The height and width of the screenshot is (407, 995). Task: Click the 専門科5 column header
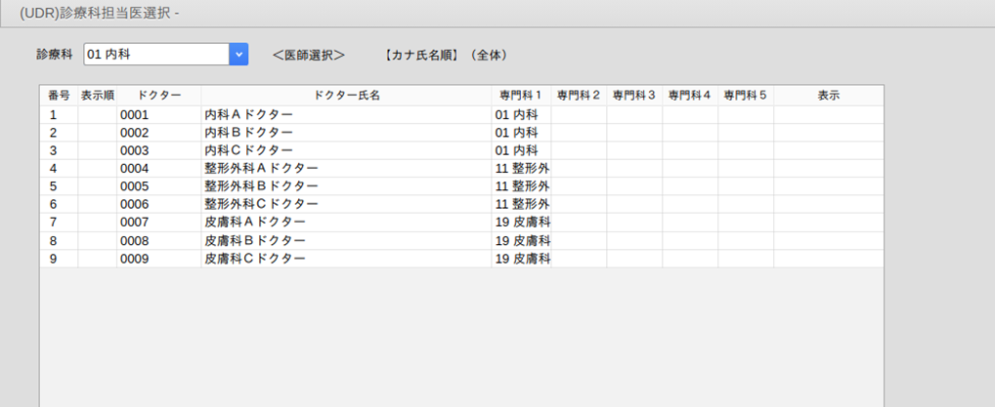coord(746,96)
